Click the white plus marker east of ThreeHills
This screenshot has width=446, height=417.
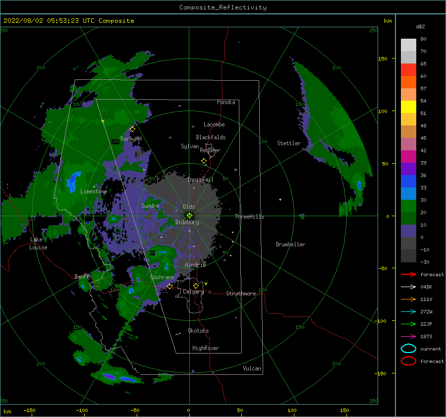(x=280, y=199)
